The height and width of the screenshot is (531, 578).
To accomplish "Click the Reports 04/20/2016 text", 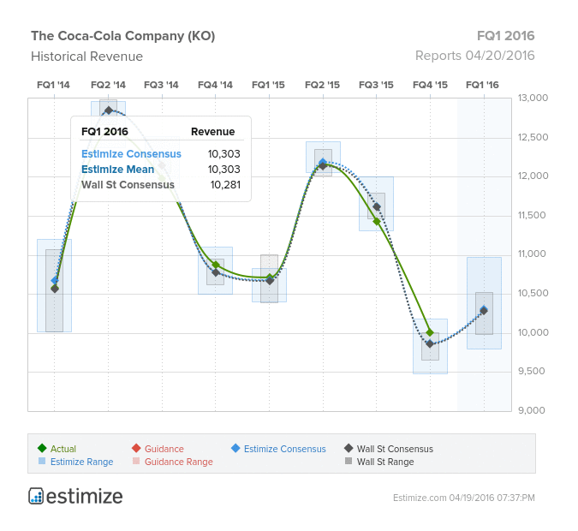I will 474,56.
